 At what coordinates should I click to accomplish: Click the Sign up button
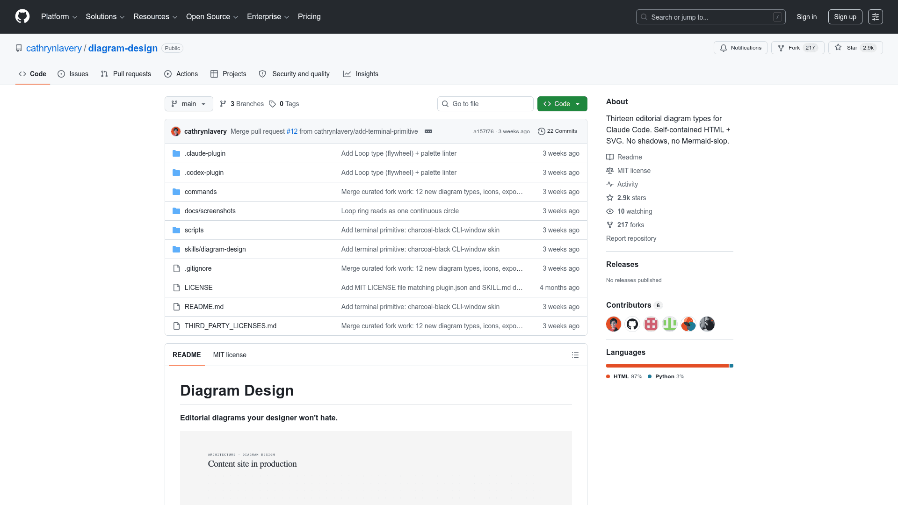coord(845,17)
